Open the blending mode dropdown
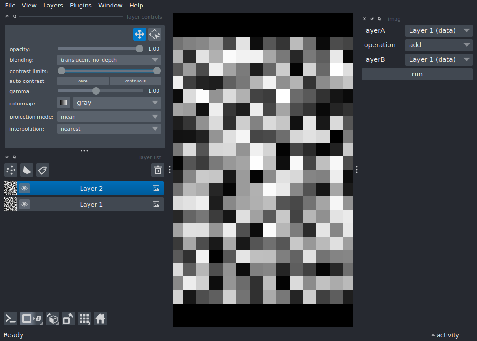The image size is (477, 341). coord(109,60)
